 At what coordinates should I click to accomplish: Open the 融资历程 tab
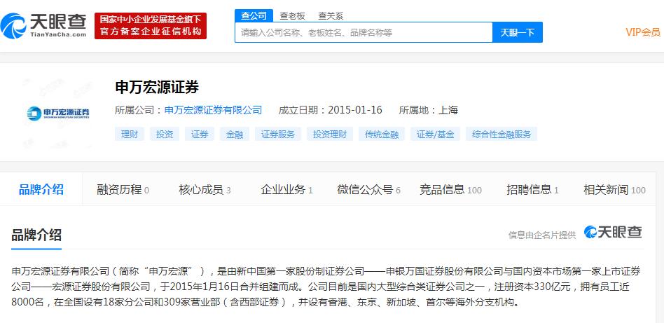coord(123,190)
